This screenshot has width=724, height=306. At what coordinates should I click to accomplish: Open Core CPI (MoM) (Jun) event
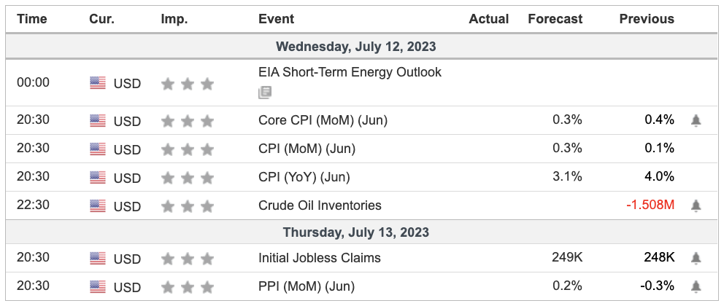(x=323, y=120)
